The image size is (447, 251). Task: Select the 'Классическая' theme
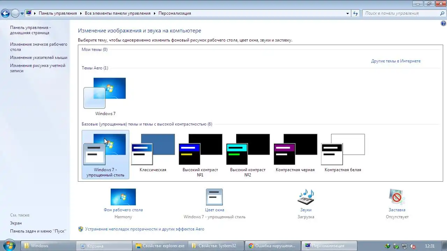[x=153, y=153]
